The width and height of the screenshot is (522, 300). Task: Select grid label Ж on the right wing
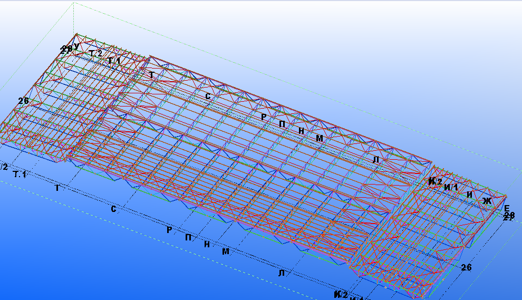tap(487, 200)
